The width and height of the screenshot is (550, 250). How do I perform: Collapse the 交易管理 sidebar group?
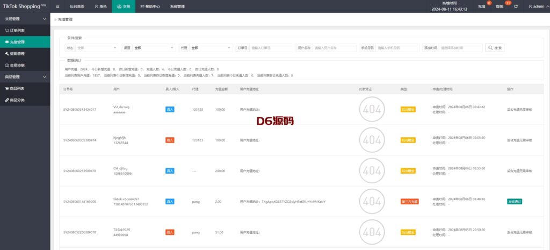(25, 19)
